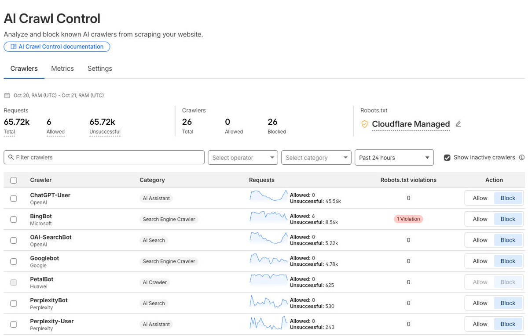Select the Perplexity-User row checkbox
The image size is (528, 336).
14,324
